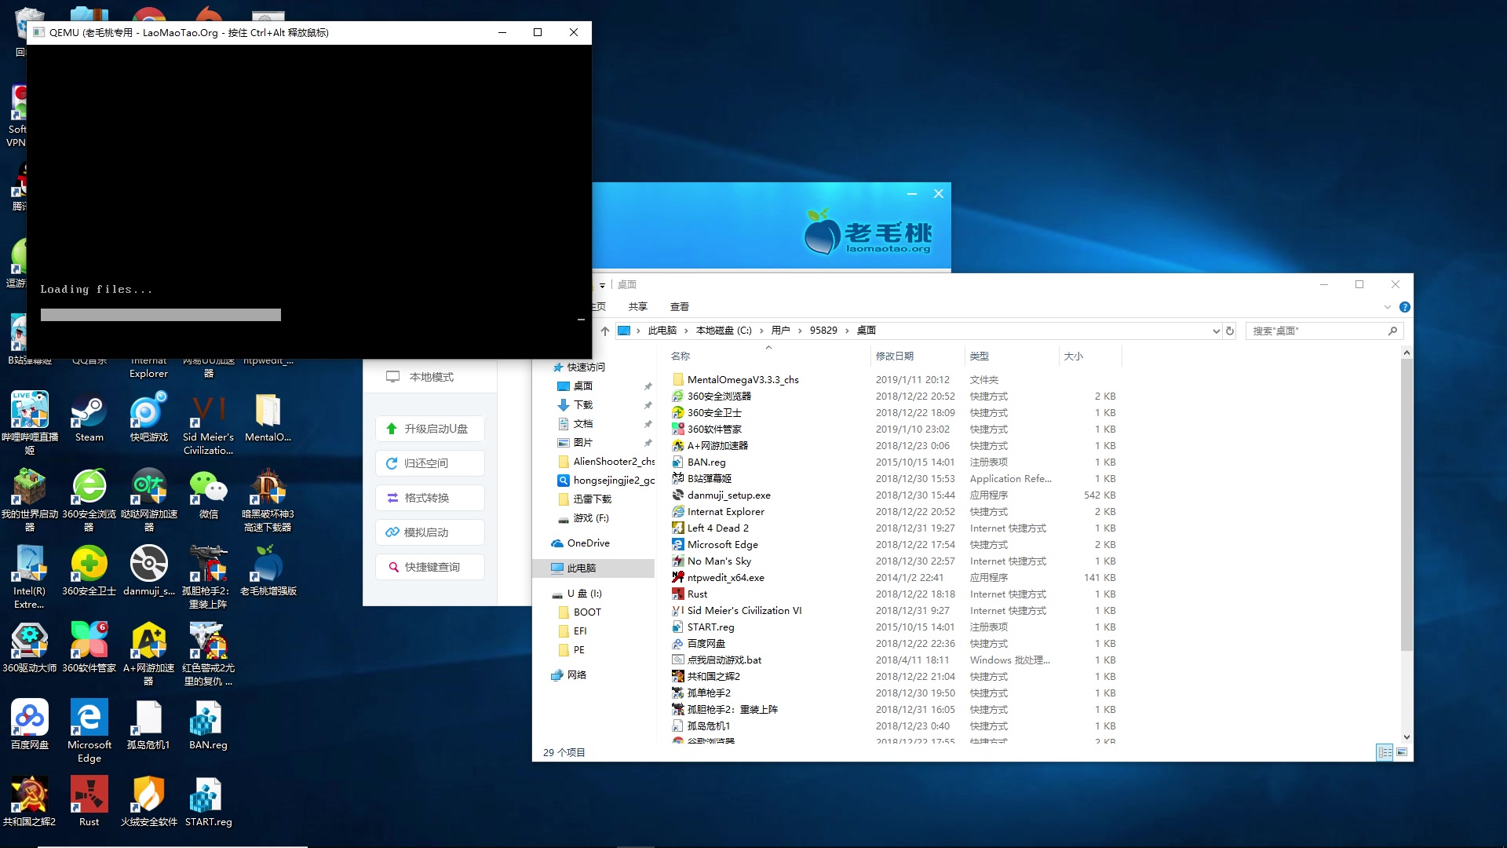This screenshot has height=848, width=1507.
Task: Click the 快捷键查询 hotkey lookup button
Action: 429,566
